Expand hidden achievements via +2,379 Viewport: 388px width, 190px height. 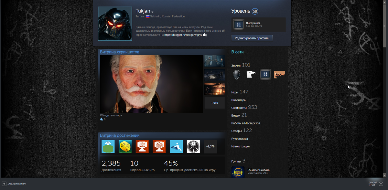point(210,146)
